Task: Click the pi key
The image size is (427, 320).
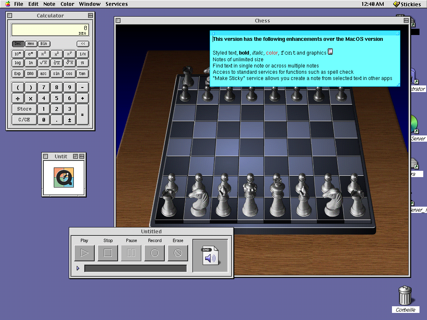Action: pos(83,63)
